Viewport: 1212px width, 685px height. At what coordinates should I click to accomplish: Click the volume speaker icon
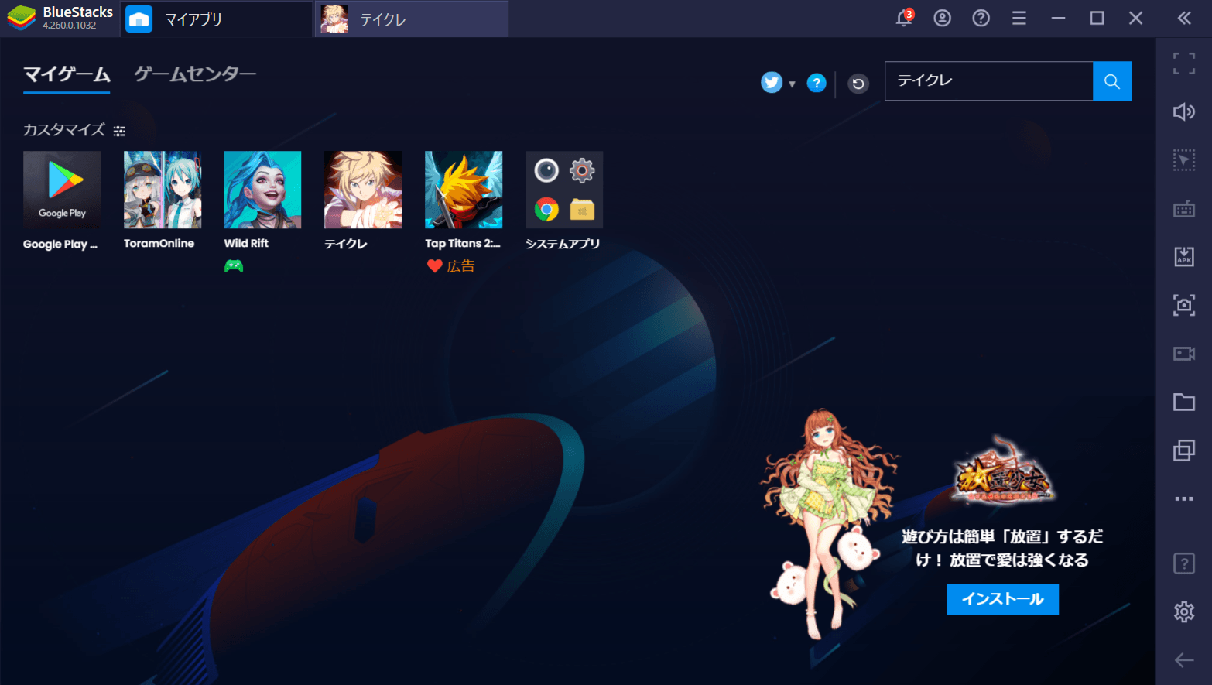tap(1184, 112)
